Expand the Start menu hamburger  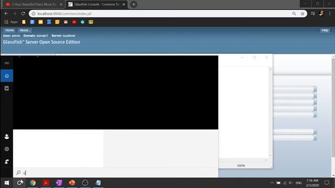7,63
